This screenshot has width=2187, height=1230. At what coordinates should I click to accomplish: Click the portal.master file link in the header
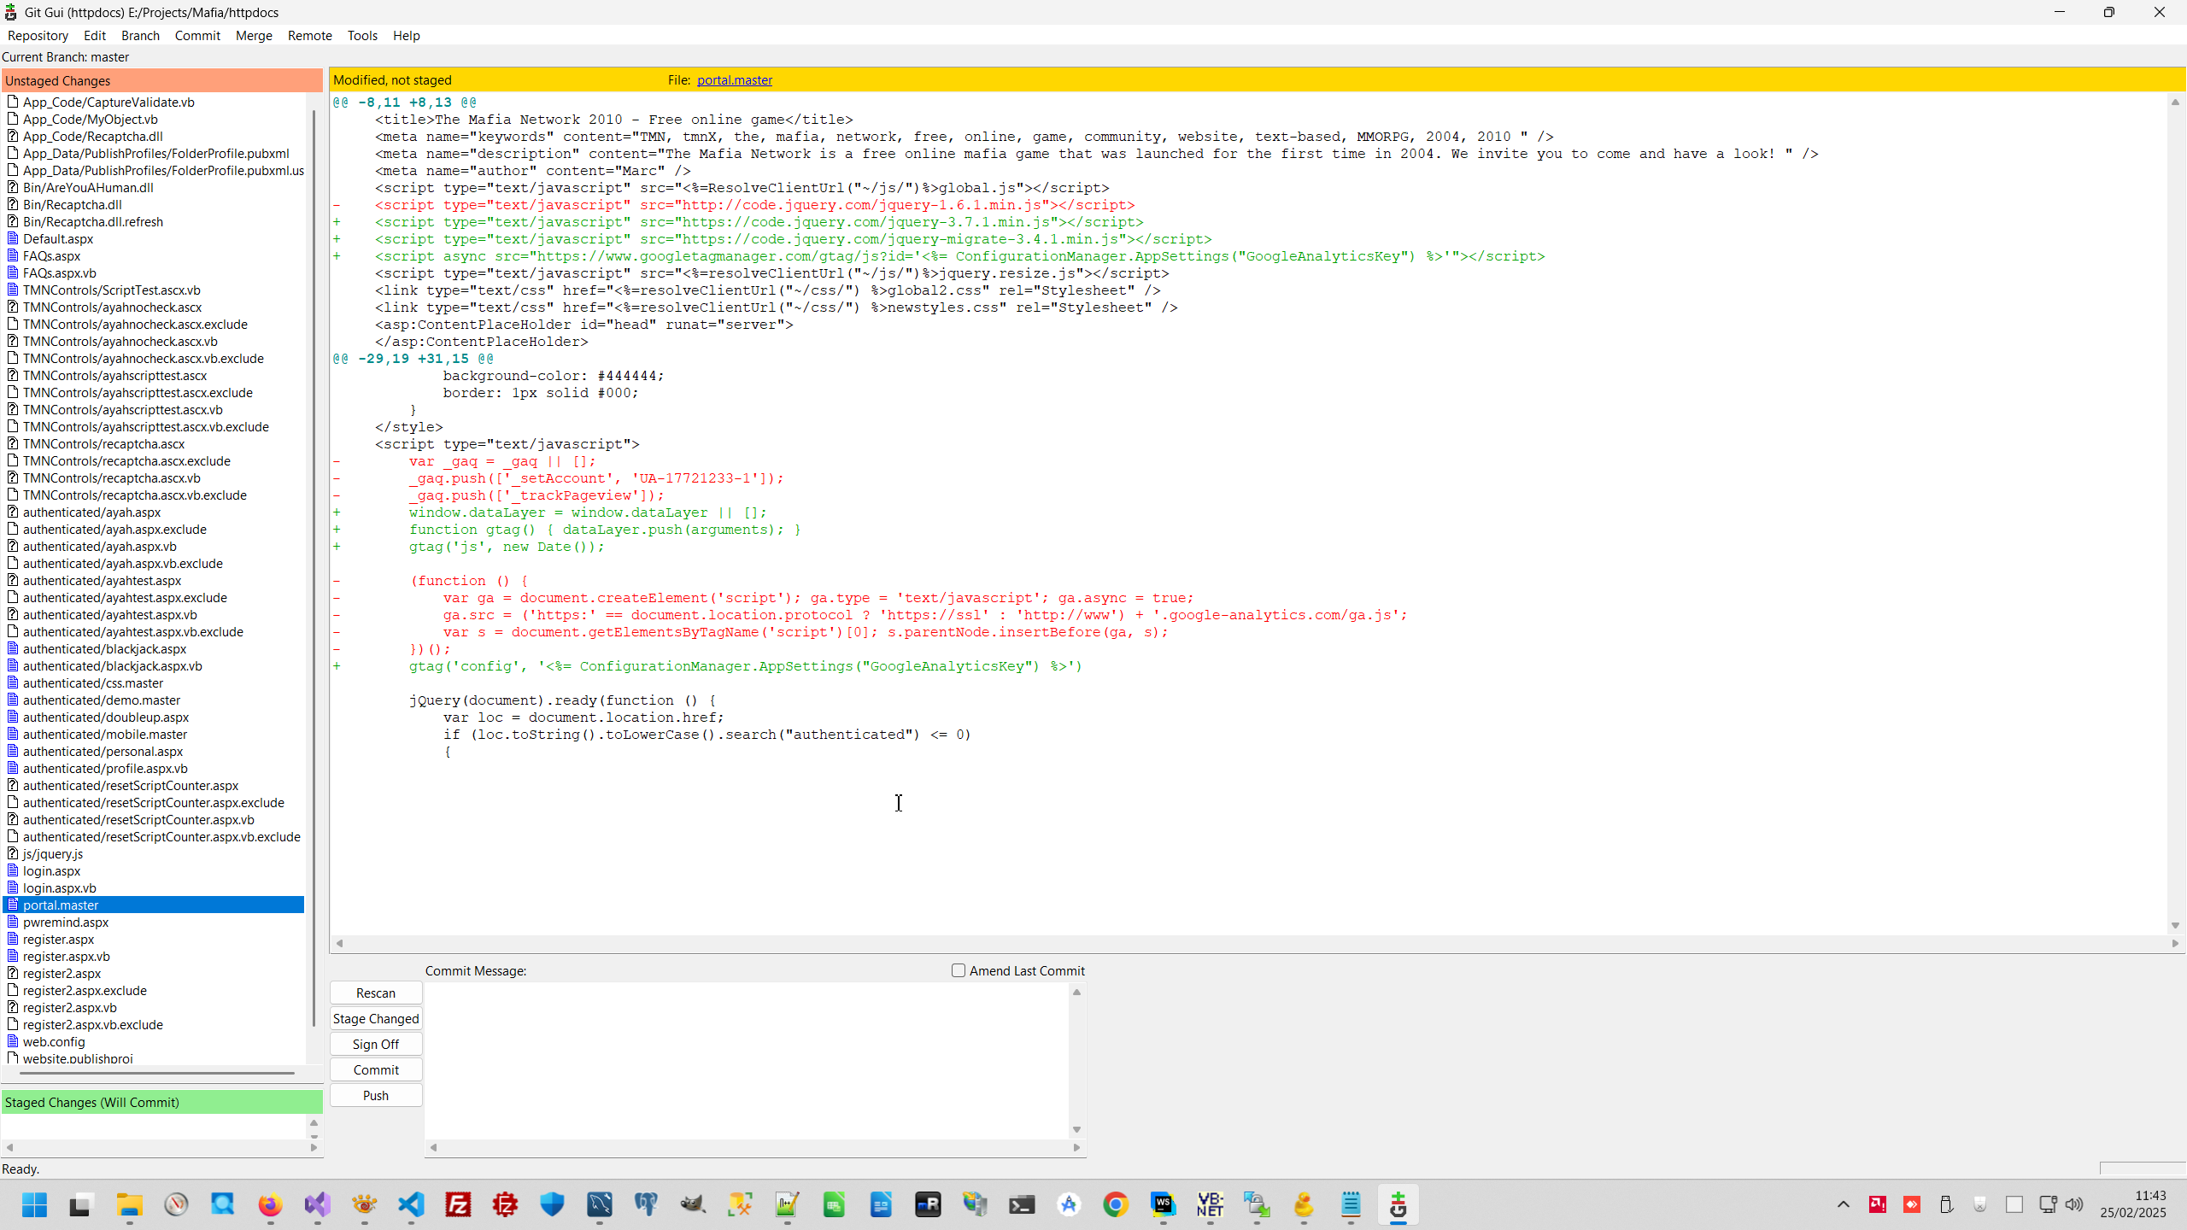click(734, 79)
